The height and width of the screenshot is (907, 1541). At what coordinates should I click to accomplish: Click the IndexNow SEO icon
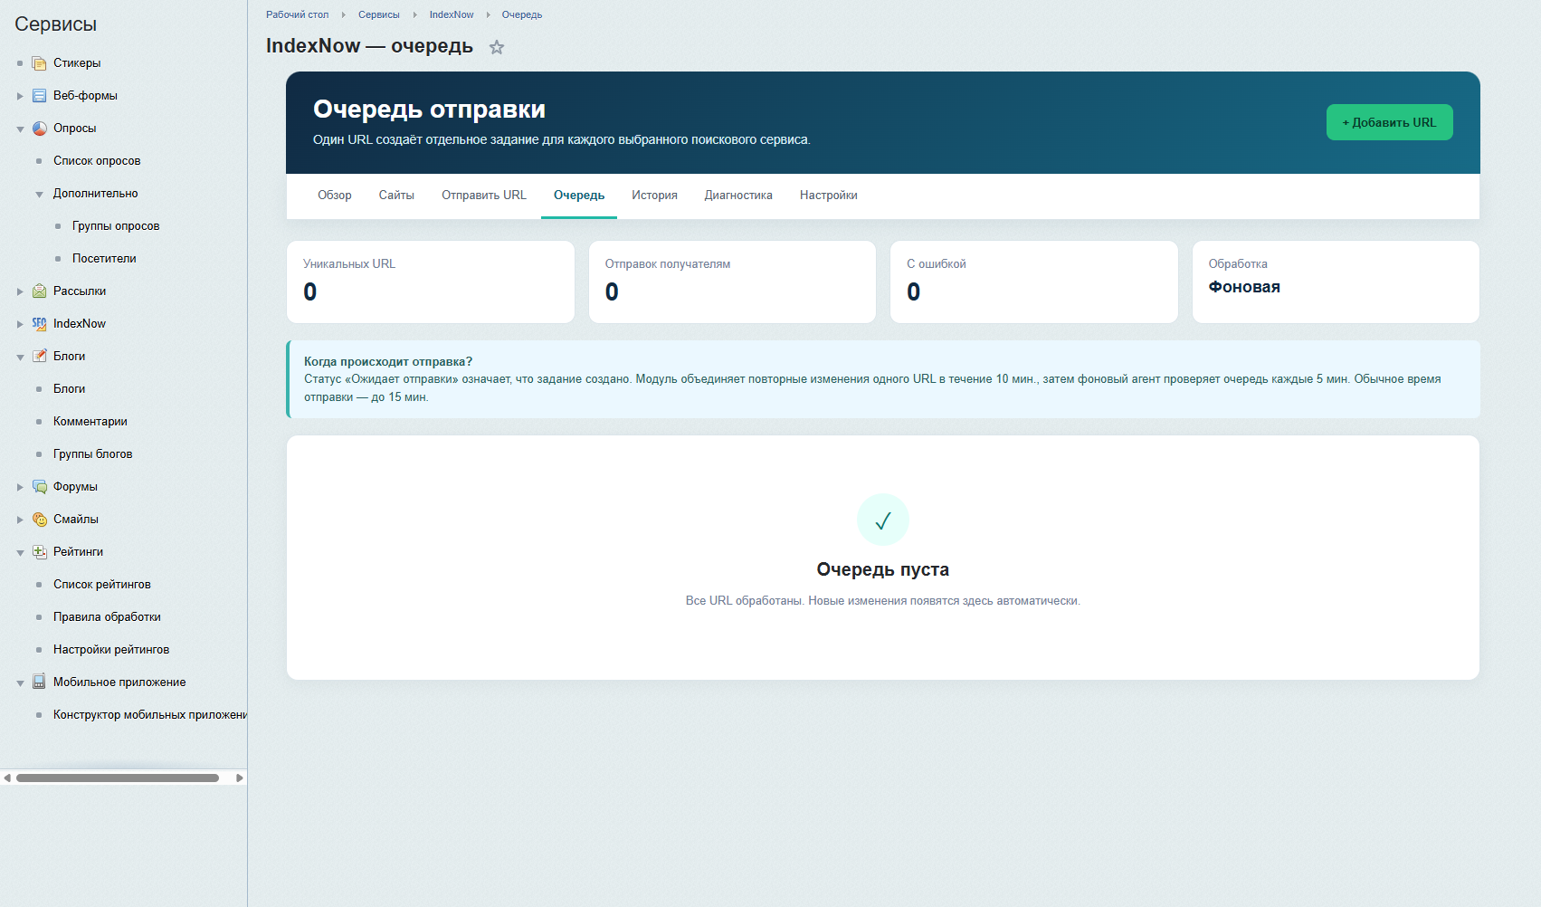39,324
